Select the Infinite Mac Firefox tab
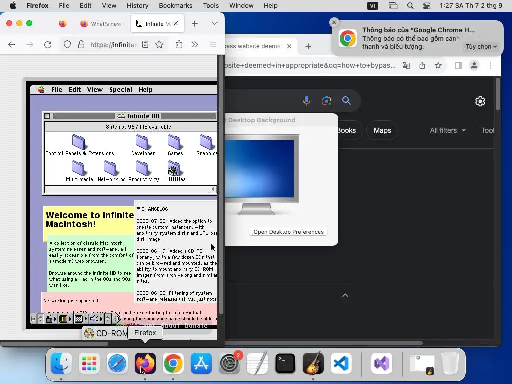The image size is (512, 384). tap(157, 24)
